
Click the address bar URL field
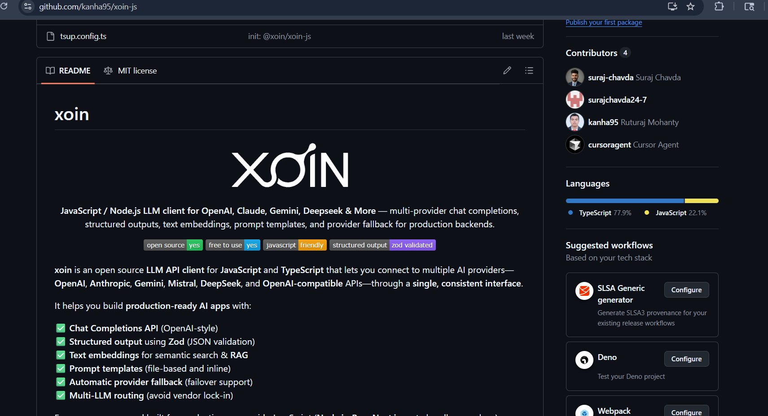coord(350,7)
